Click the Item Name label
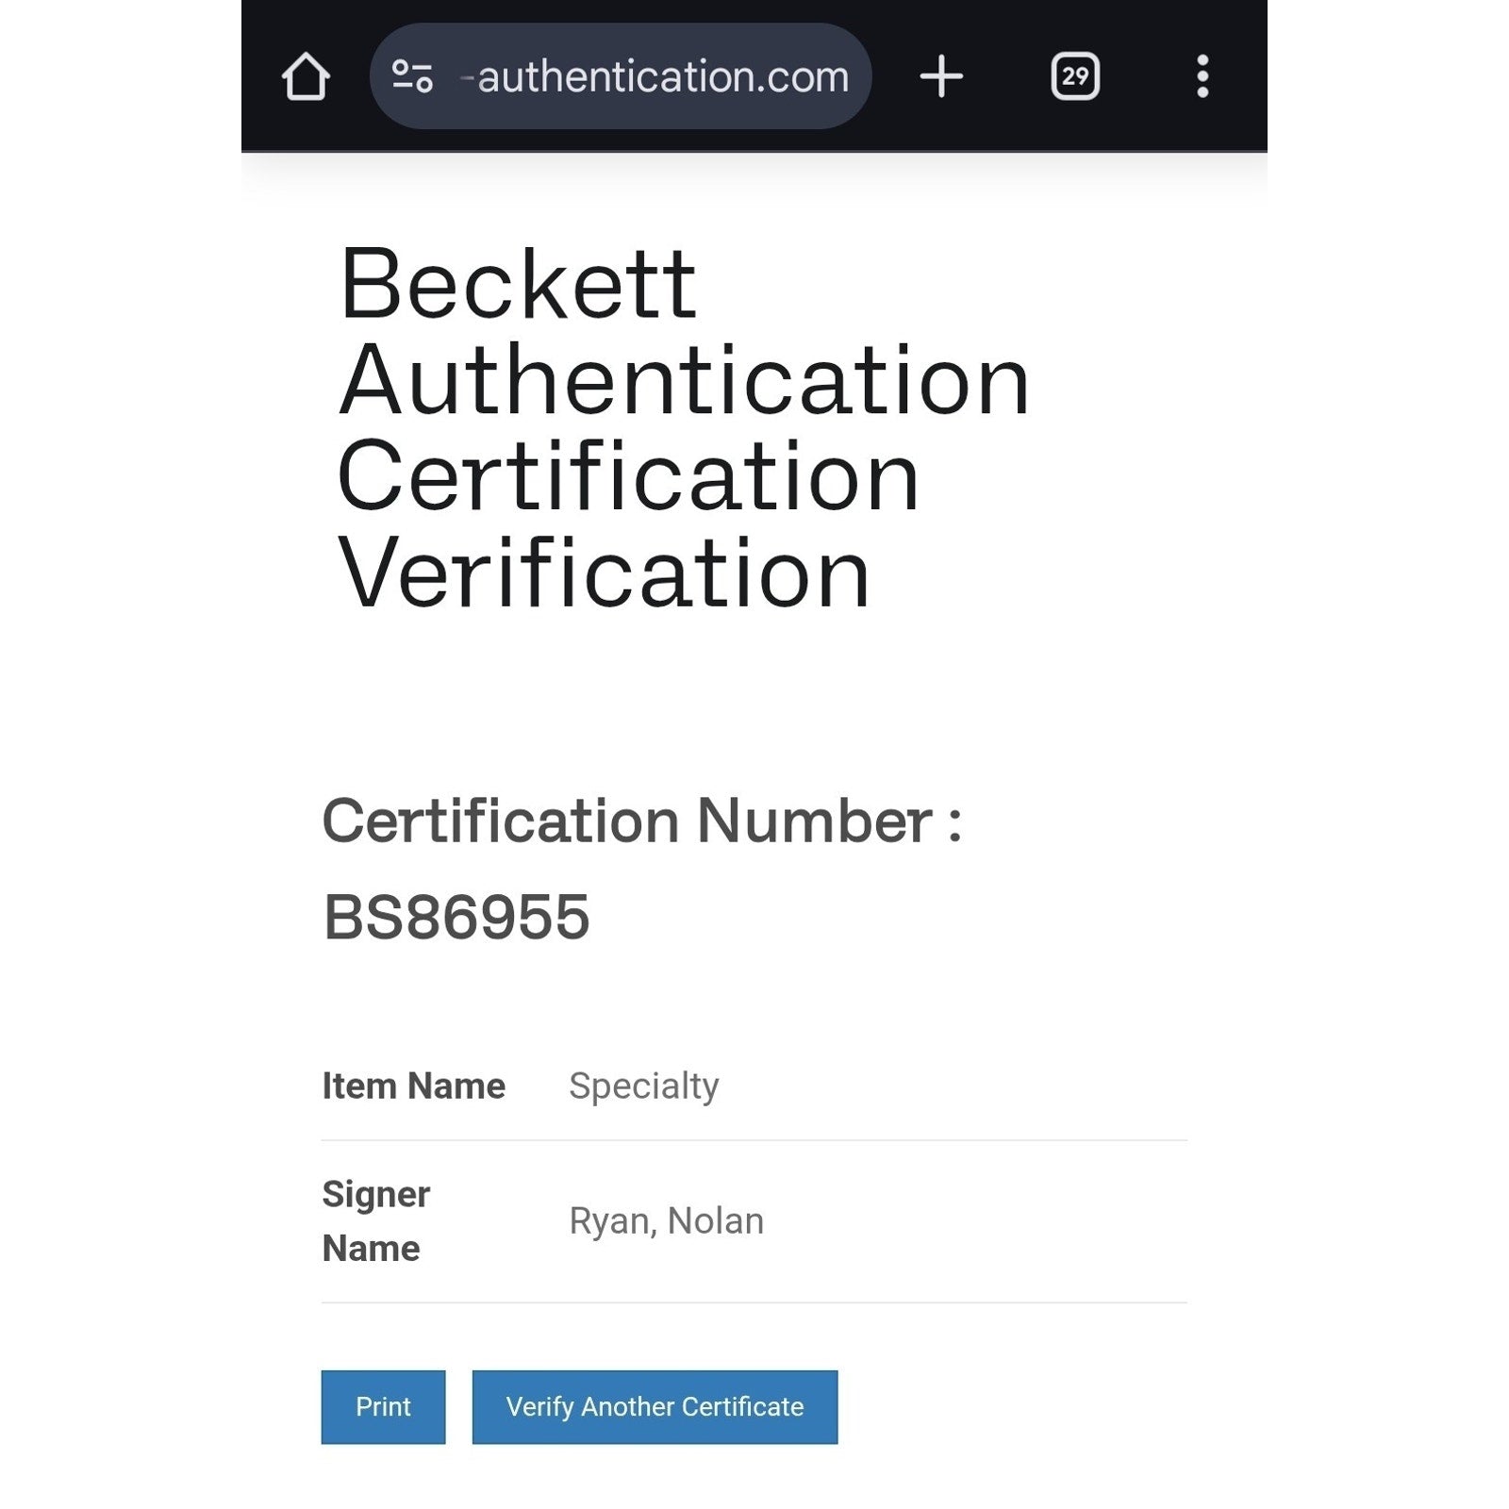Image resolution: width=1509 pixels, height=1509 pixels. click(x=413, y=1086)
